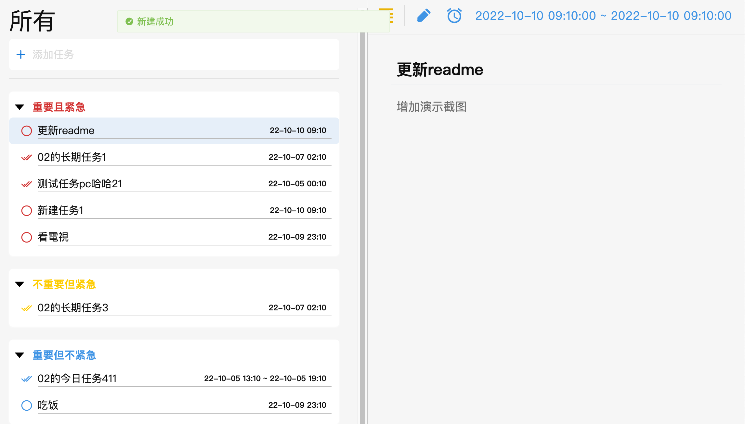The width and height of the screenshot is (745, 424).
Task: Select the 看電視 task title
Action: [53, 237]
